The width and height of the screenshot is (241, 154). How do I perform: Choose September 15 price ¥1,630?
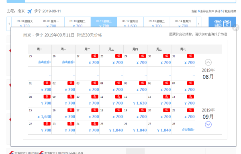[x=44, y=117]
